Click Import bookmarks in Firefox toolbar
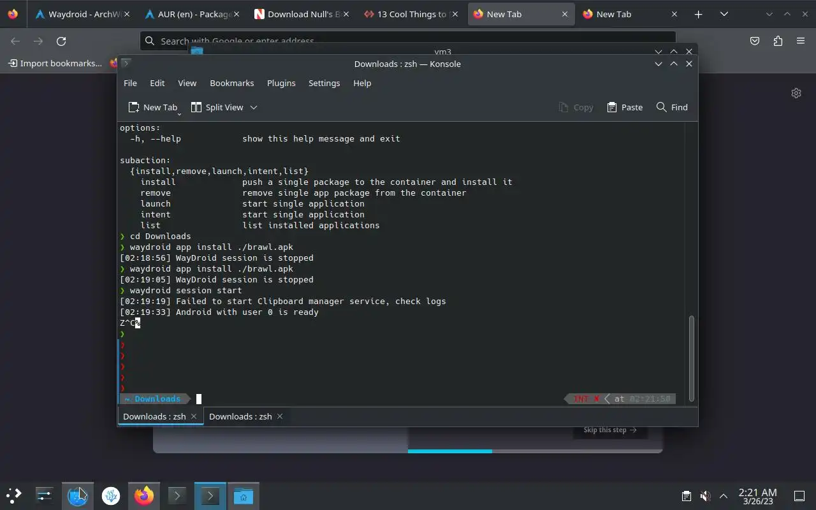Viewport: 816px width, 510px height. [55, 63]
